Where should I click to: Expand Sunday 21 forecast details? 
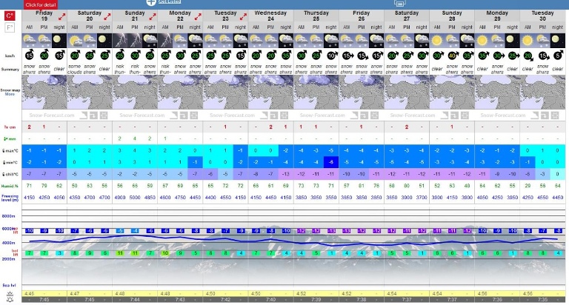152,16
